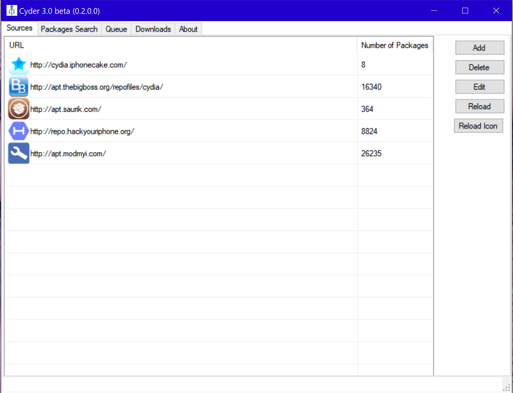Click the package count 364
The width and height of the screenshot is (513, 393).
[367, 109]
